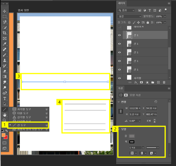Toggle layer filtering on/off switch
176x166 pixels.
[165, 10]
